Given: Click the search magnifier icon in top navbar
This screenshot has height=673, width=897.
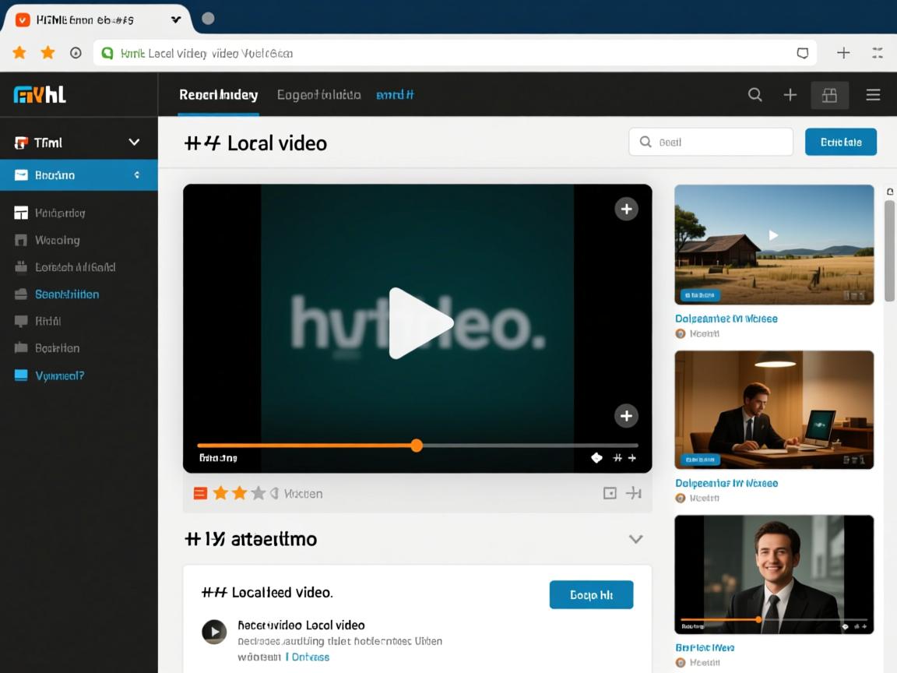Looking at the screenshot, I should (x=755, y=95).
